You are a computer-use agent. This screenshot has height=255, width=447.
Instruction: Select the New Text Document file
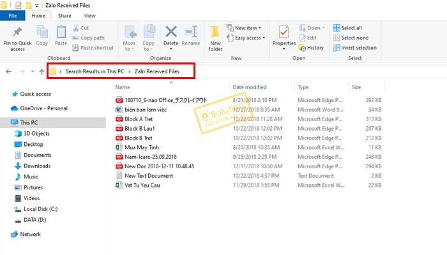pos(148,175)
